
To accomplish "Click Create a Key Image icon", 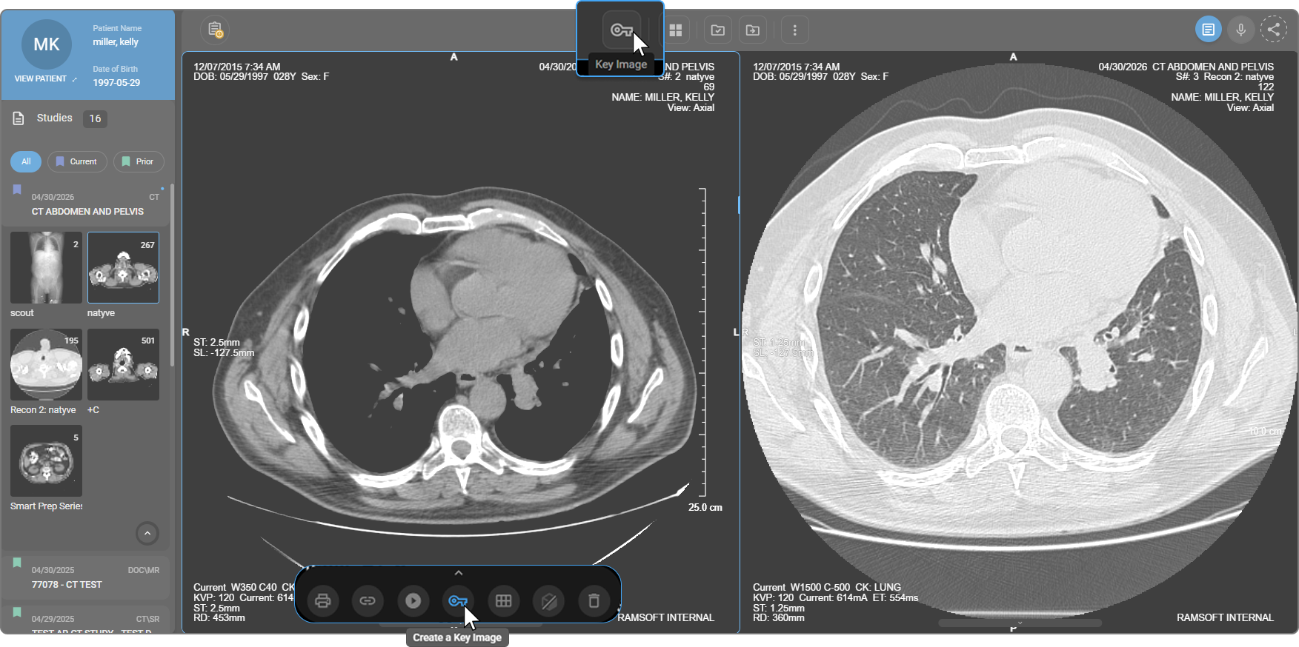I will [458, 600].
